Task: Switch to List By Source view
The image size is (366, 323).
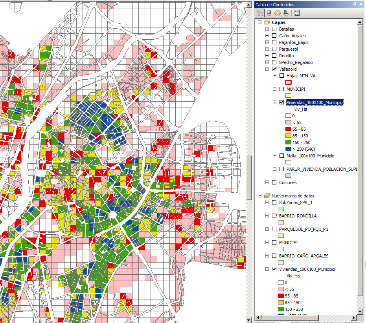Action: 269,13
